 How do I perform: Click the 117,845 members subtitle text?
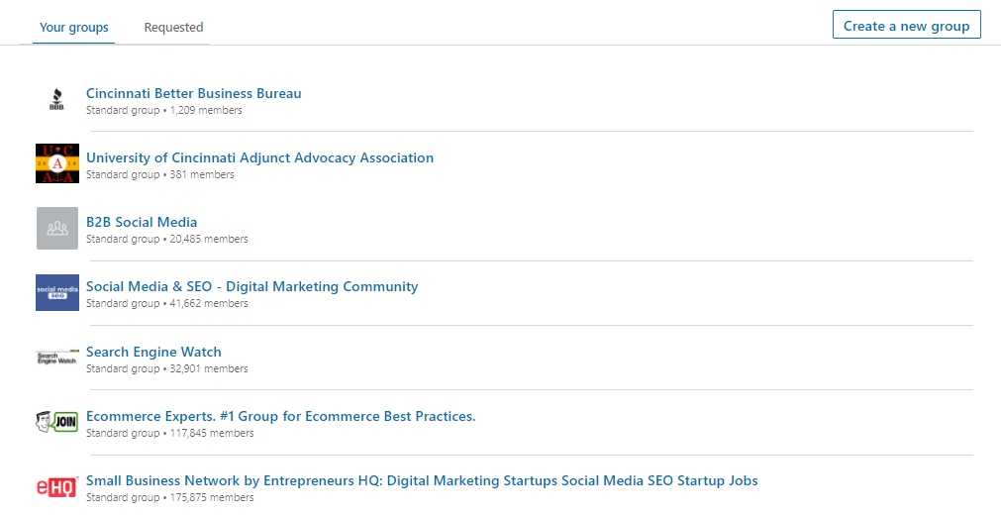tap(212, 433)
